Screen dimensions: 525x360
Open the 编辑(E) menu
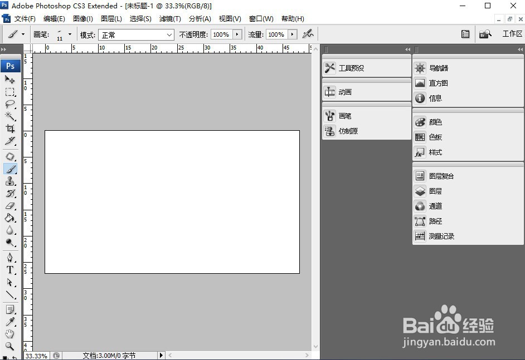(54, 19)
